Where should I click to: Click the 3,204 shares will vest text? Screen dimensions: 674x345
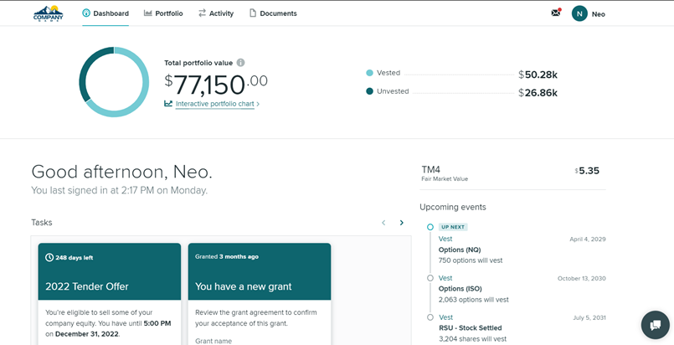pyautogui.click(x=472, y=339)
